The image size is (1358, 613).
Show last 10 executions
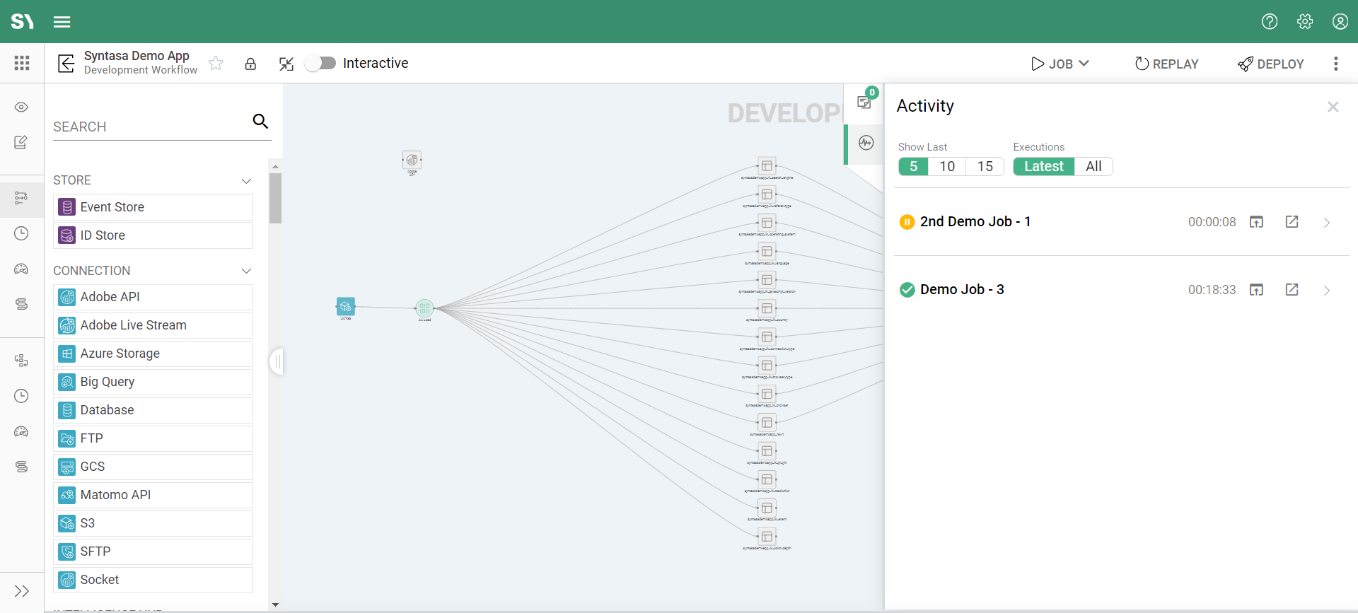[947, 166]
